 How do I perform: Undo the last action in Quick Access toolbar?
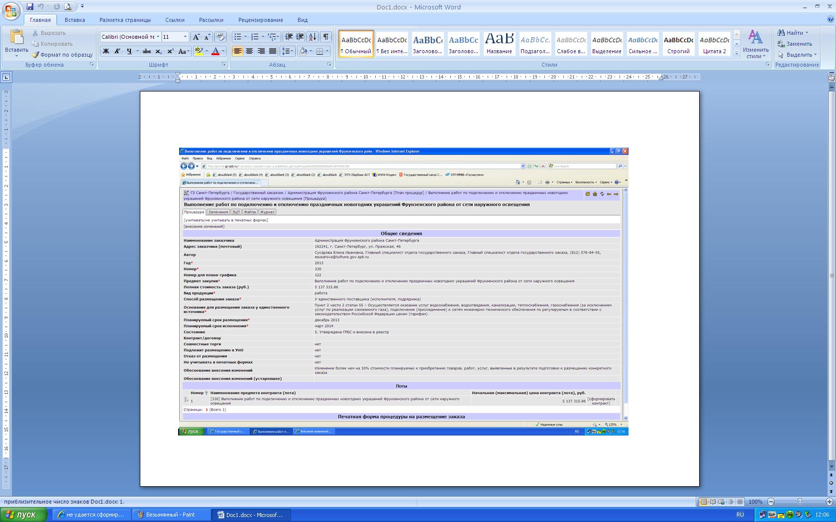coord(41,6)
